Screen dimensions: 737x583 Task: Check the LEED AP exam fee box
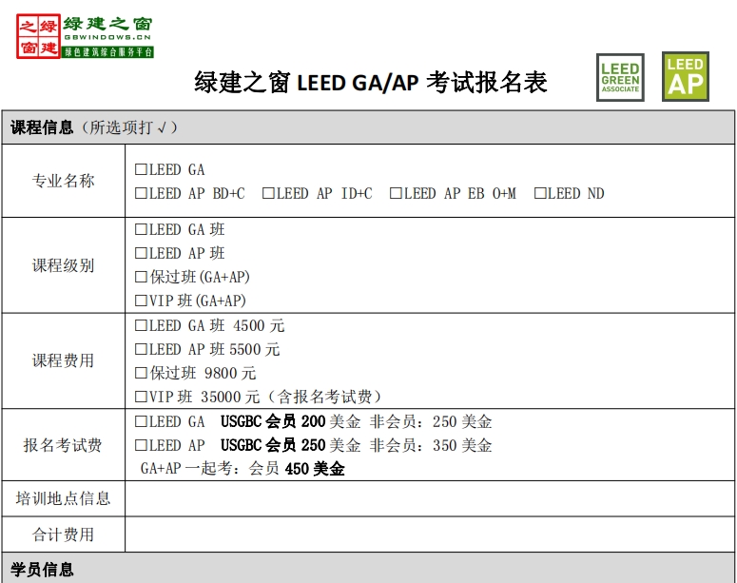[141, 445]
